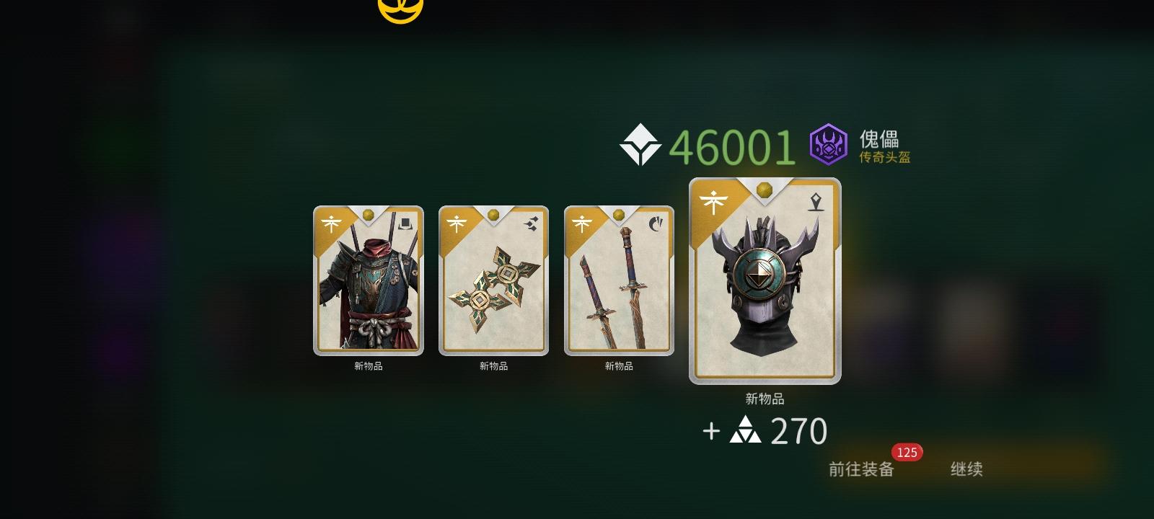The height and width of the screenshot is (519, 1154).
Task: Select the dual swords weapon card
Action: pos(619,280)
